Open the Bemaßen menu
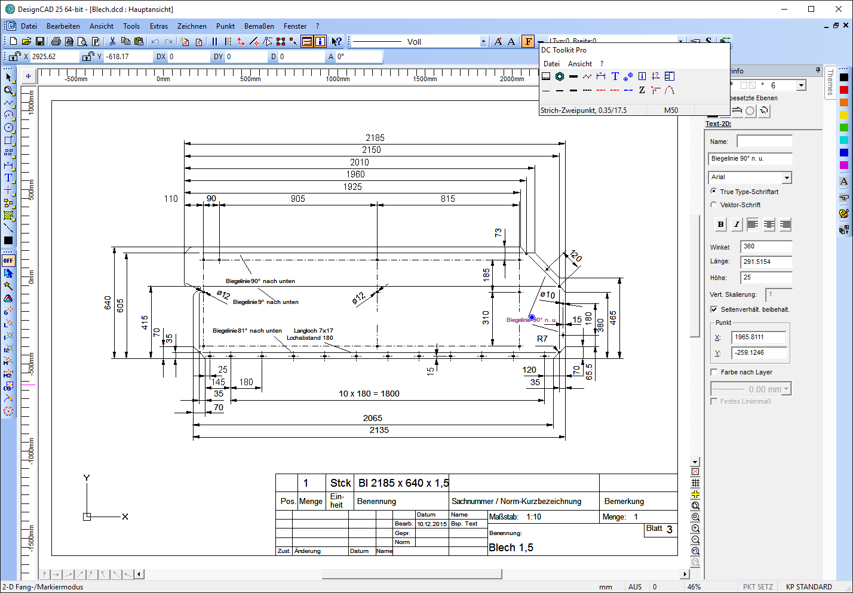 (259, 26)
